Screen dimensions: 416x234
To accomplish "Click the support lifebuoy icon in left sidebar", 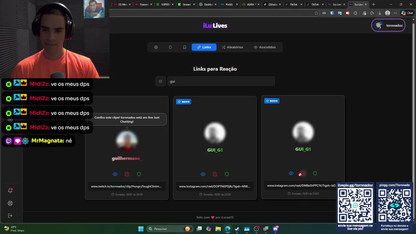I will point(10,203).
